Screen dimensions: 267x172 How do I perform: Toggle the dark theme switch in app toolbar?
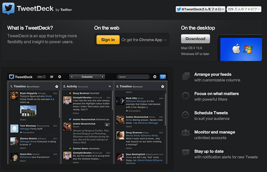click(x=41, y=77)
